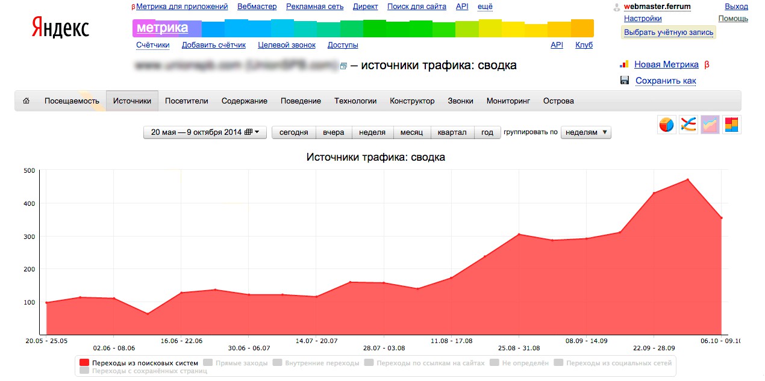Open Выбрать учётную запись selector
The width and height of the screenshot is (765, 381).
pyautogui.click(x=669, y=33)
